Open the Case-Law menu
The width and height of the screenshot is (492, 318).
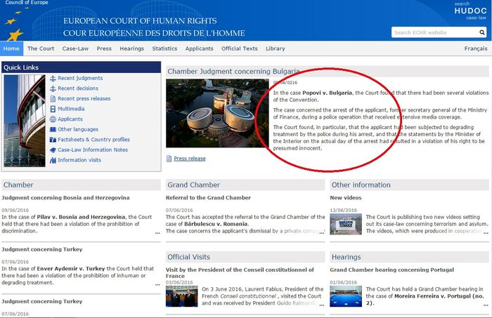75,48
